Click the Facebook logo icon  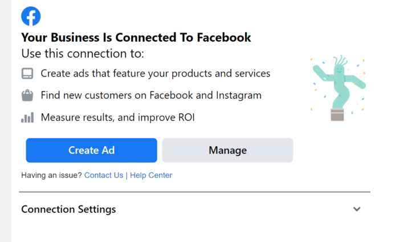pos(31,16)
